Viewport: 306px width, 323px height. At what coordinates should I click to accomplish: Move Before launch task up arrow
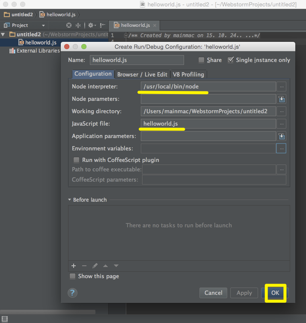pyautogui.click(x=105, y=266)
